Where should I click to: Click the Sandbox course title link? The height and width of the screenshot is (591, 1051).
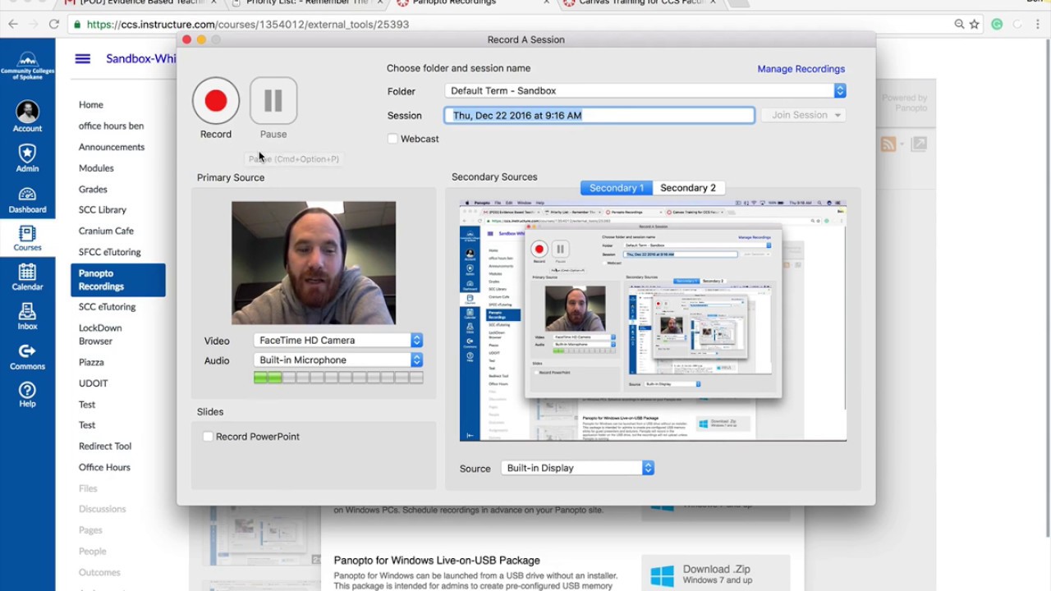click(x=140, y=58)
